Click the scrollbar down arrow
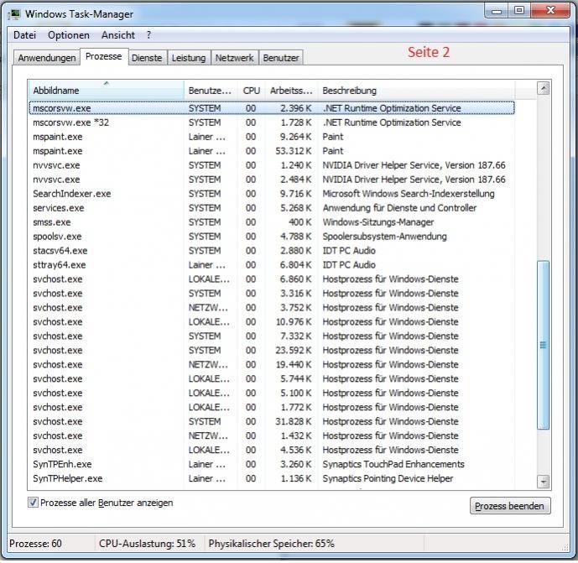This screenshot has width=578, height=563. (x=543, y=481)
